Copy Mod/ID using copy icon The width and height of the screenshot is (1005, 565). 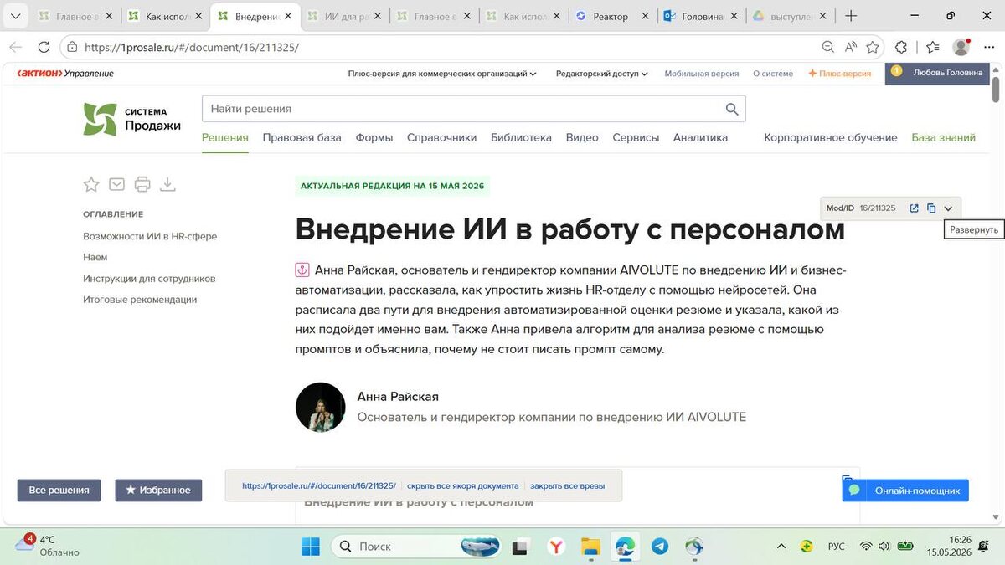931,208
